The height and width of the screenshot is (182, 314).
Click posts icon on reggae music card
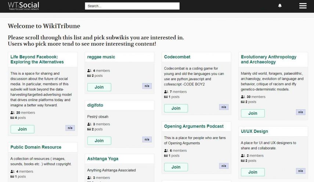tap(89, 76)
